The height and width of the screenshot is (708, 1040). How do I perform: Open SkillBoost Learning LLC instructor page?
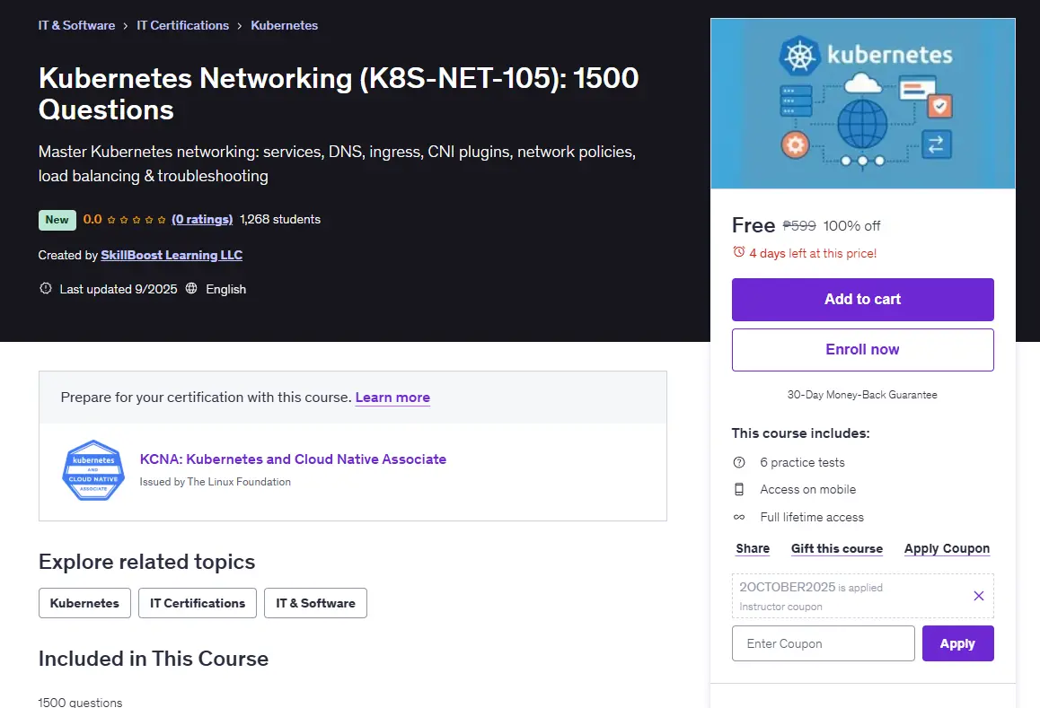172,255
